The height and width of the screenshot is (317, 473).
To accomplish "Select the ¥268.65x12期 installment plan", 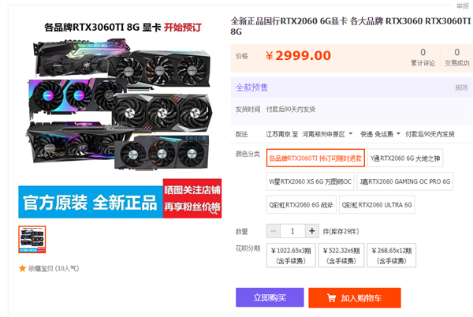I will [391, 255].
